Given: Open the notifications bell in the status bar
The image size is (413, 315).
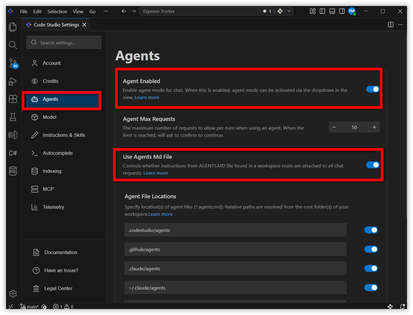Looking at the screenshot, I should (x=402, y=306).
